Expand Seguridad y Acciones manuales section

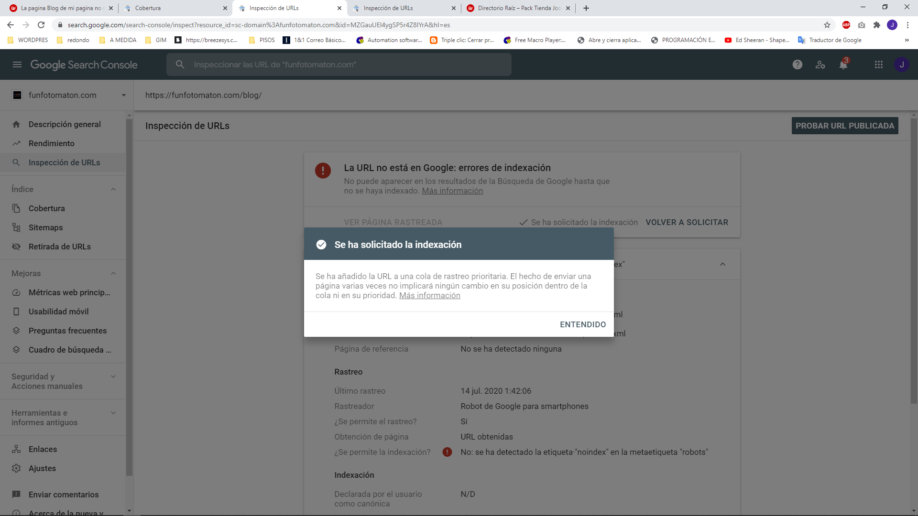113,376
